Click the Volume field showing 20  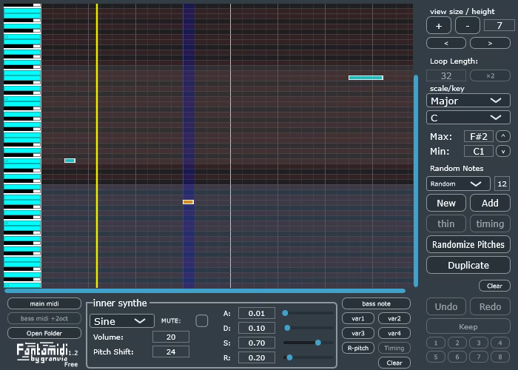pos(171,337)
